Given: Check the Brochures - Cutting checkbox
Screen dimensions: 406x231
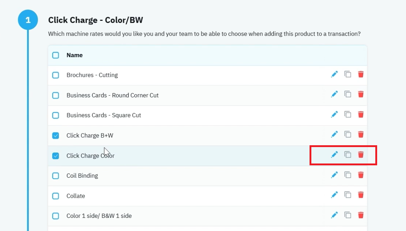Looking at the screenshot, I should pos(56,75).
